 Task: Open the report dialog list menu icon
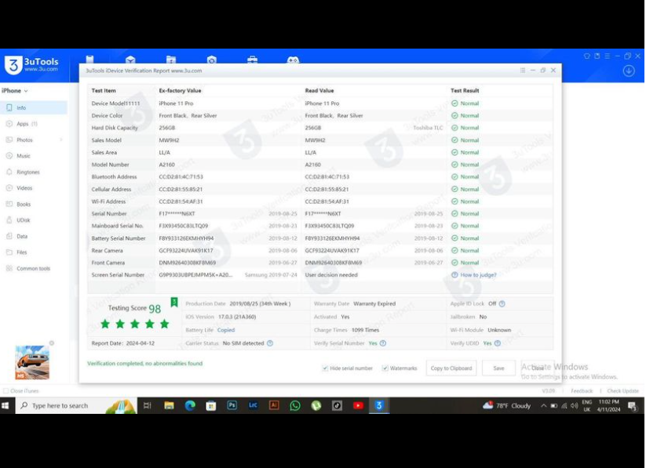(x=523, y=71)
